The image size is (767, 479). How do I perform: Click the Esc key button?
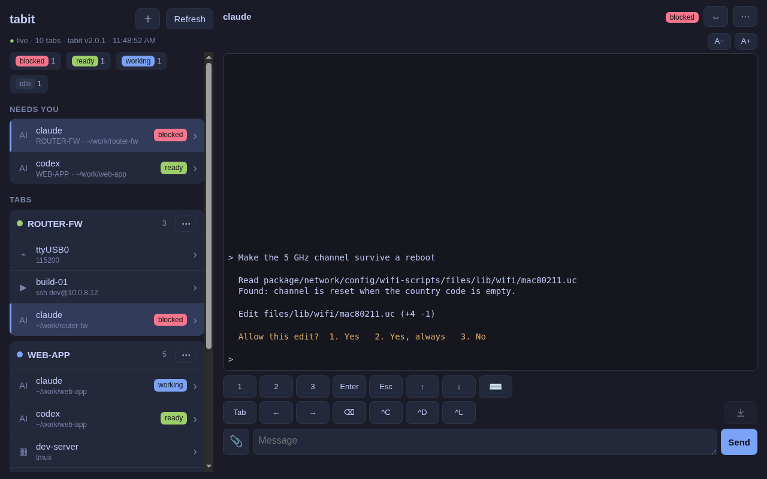pyautogui.click(x=386, y=387)
